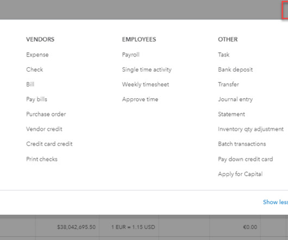Choose Journal entry
The width and height of the screenshot is (288, 240).
[235, 99]
